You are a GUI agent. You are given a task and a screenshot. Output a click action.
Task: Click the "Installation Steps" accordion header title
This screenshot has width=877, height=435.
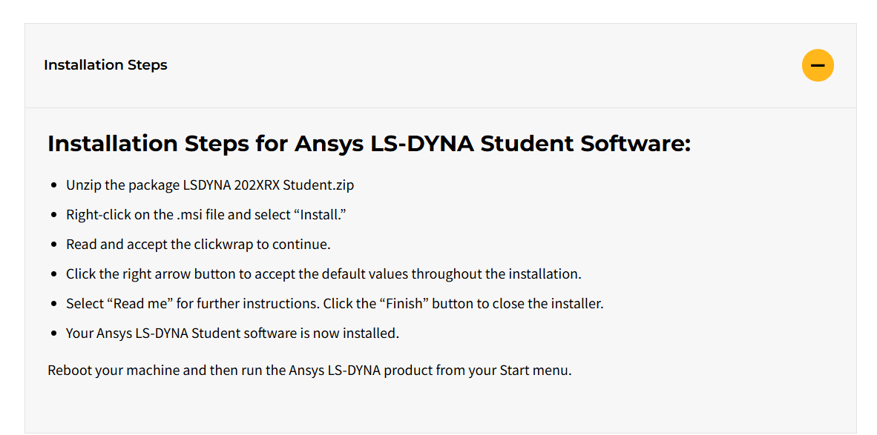pos(105,65)
